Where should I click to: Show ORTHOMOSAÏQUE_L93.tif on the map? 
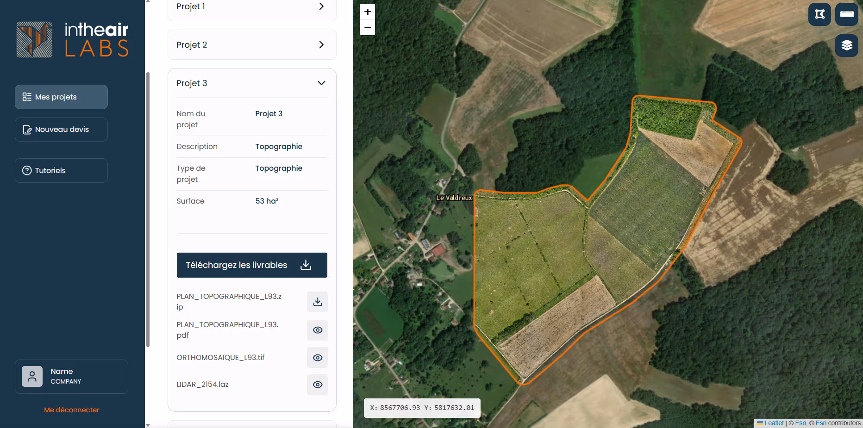point(317,357)
